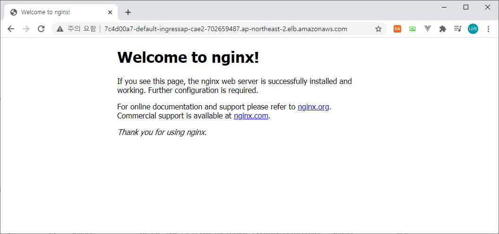Open the gray V-shaped extension icon

pyautogui.click(x=427, y=29)
